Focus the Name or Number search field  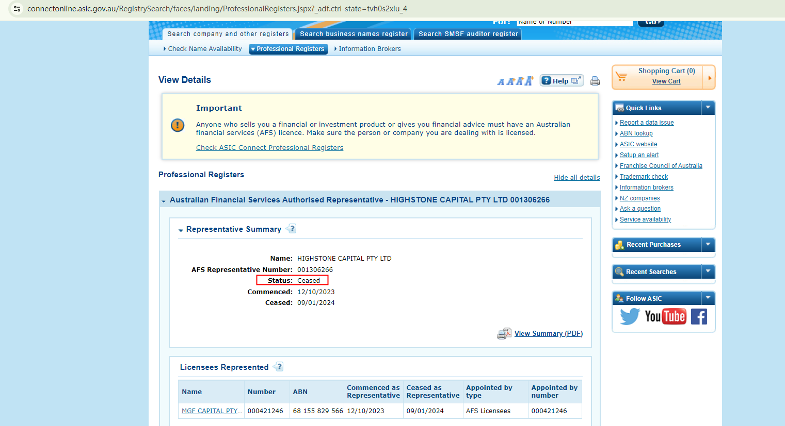pyautogui.click(x=575, y=23)
